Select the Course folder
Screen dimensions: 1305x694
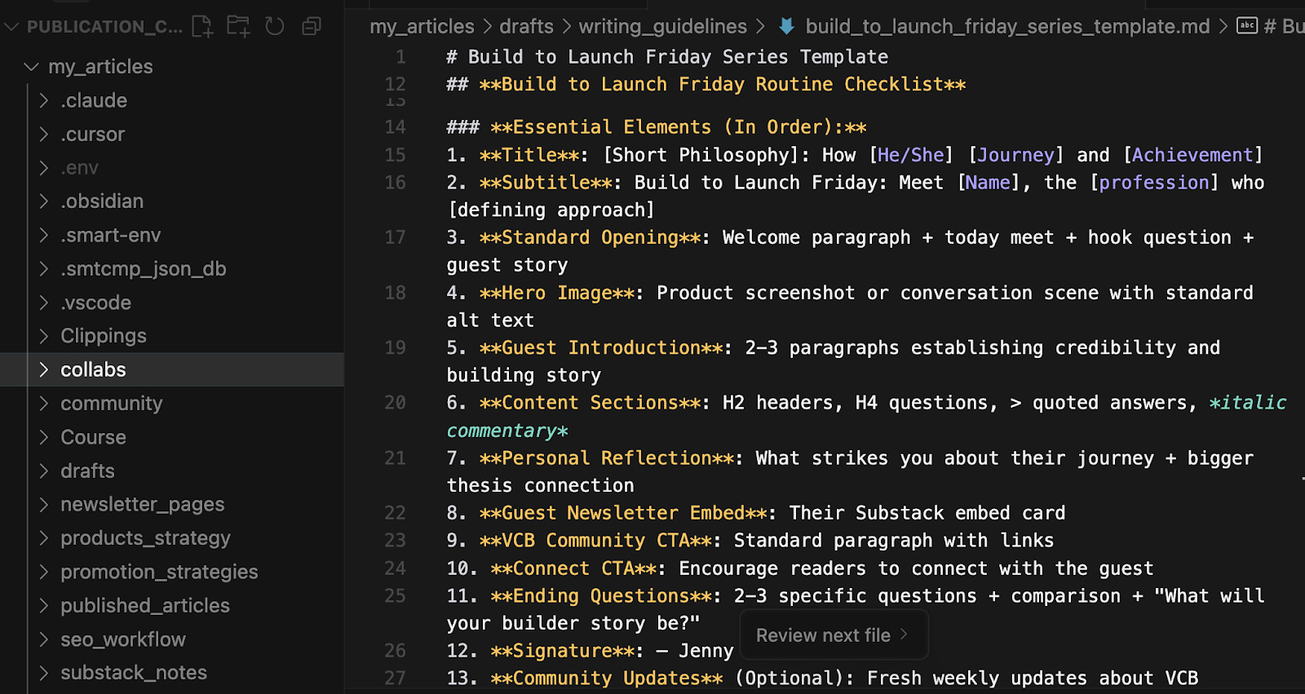[x=93, y=437]
